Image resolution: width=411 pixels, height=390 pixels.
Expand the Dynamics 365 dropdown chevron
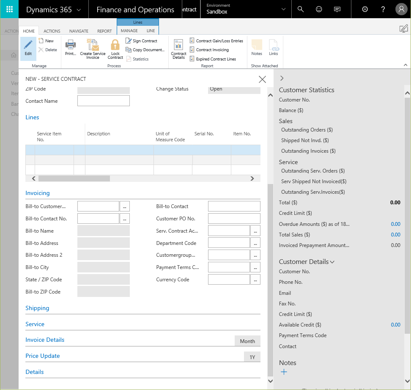(79, 10)
